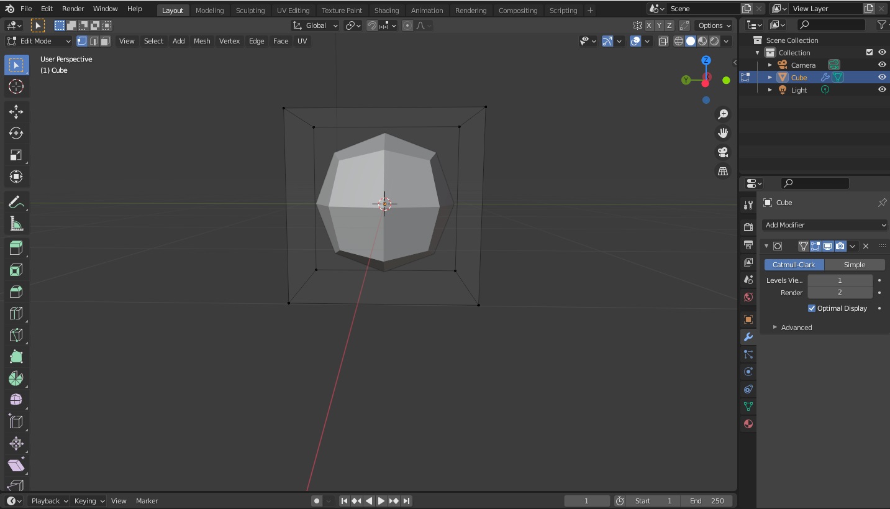
Task: Open the World properties tab
Action: click(x=748, y=297)
